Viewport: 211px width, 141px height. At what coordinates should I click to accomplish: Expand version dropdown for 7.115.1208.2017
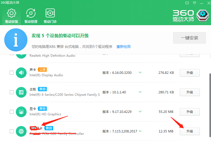tap(140, 131)
